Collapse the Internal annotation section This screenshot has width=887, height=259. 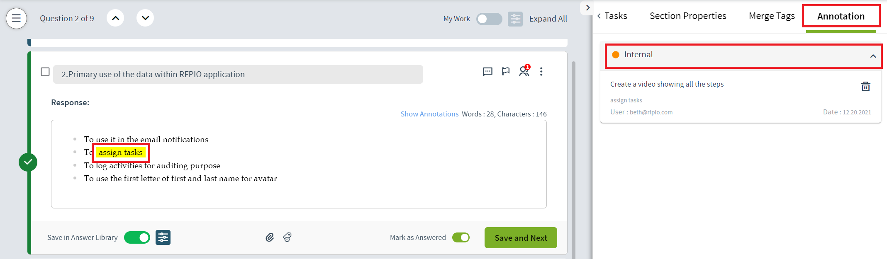click(x=873, y=56)
